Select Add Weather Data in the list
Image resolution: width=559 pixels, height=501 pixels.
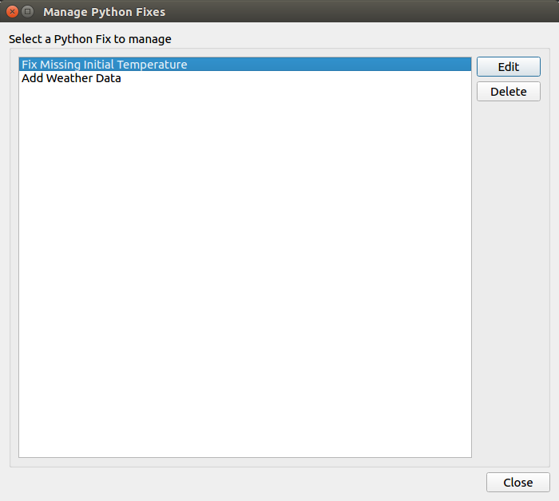click(x=71, y=78)
